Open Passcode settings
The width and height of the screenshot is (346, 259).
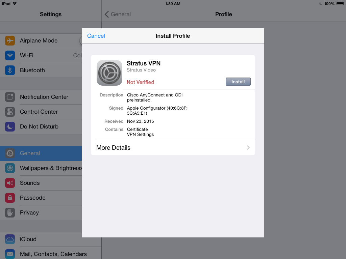point(41,198)
